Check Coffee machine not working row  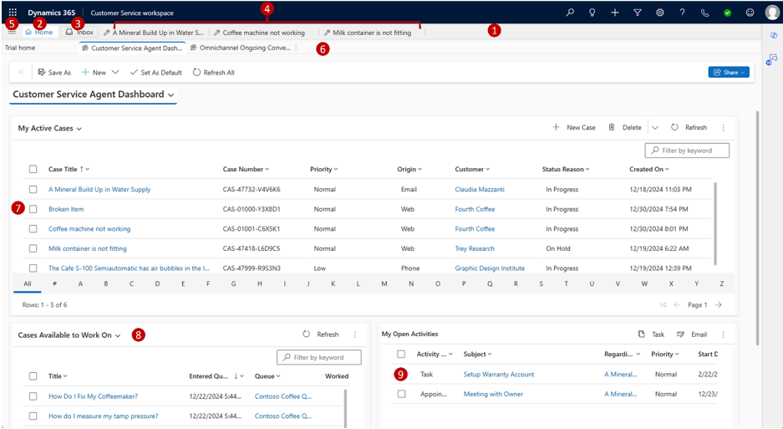point(33,228)
